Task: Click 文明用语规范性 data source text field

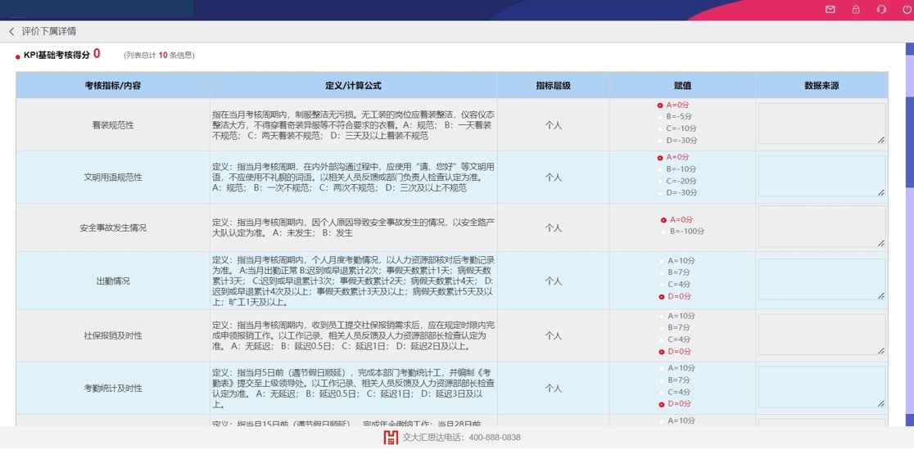Action: pos(821,176)
